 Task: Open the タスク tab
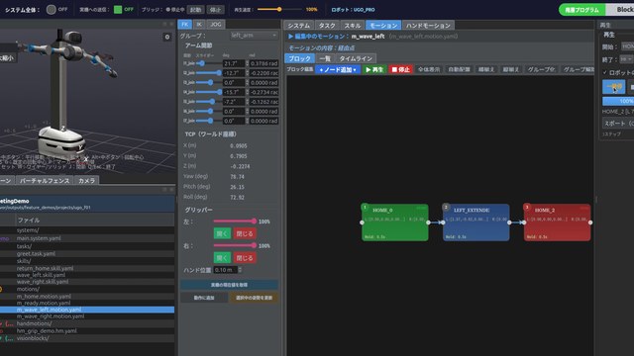[327, 25]
